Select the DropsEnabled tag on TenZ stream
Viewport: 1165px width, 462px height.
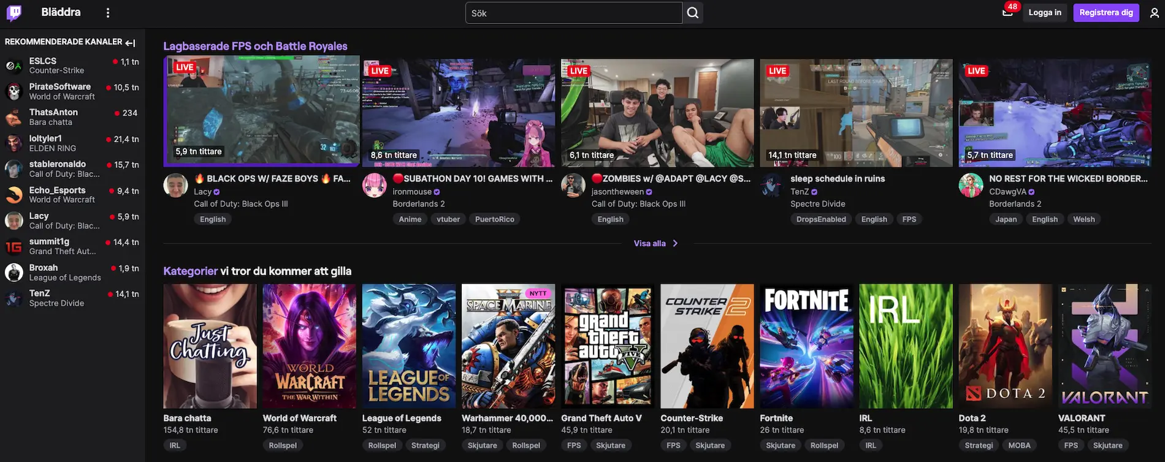821,219
